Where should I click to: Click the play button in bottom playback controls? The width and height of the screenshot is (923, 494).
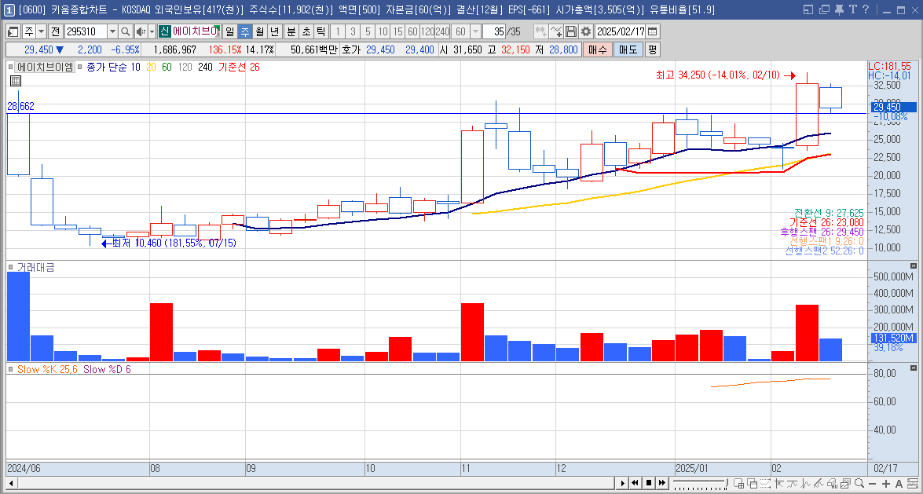click(623, 484)
